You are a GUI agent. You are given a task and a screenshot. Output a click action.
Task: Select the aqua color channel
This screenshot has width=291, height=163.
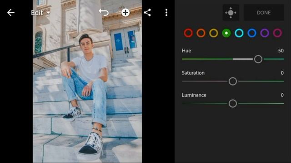[x=239, y=33]
